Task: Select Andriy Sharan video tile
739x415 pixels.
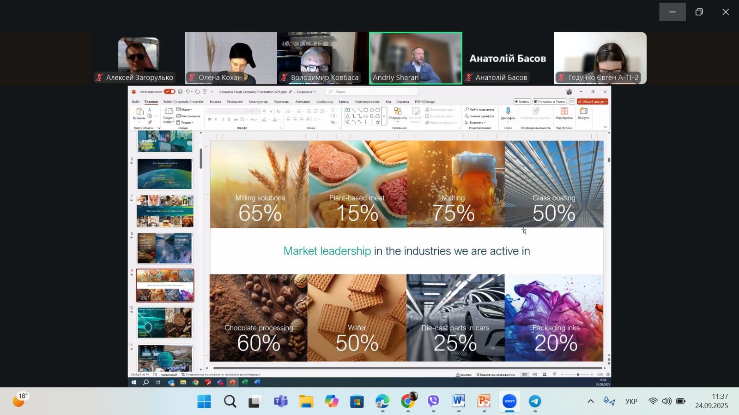Action: pos(416,58)
